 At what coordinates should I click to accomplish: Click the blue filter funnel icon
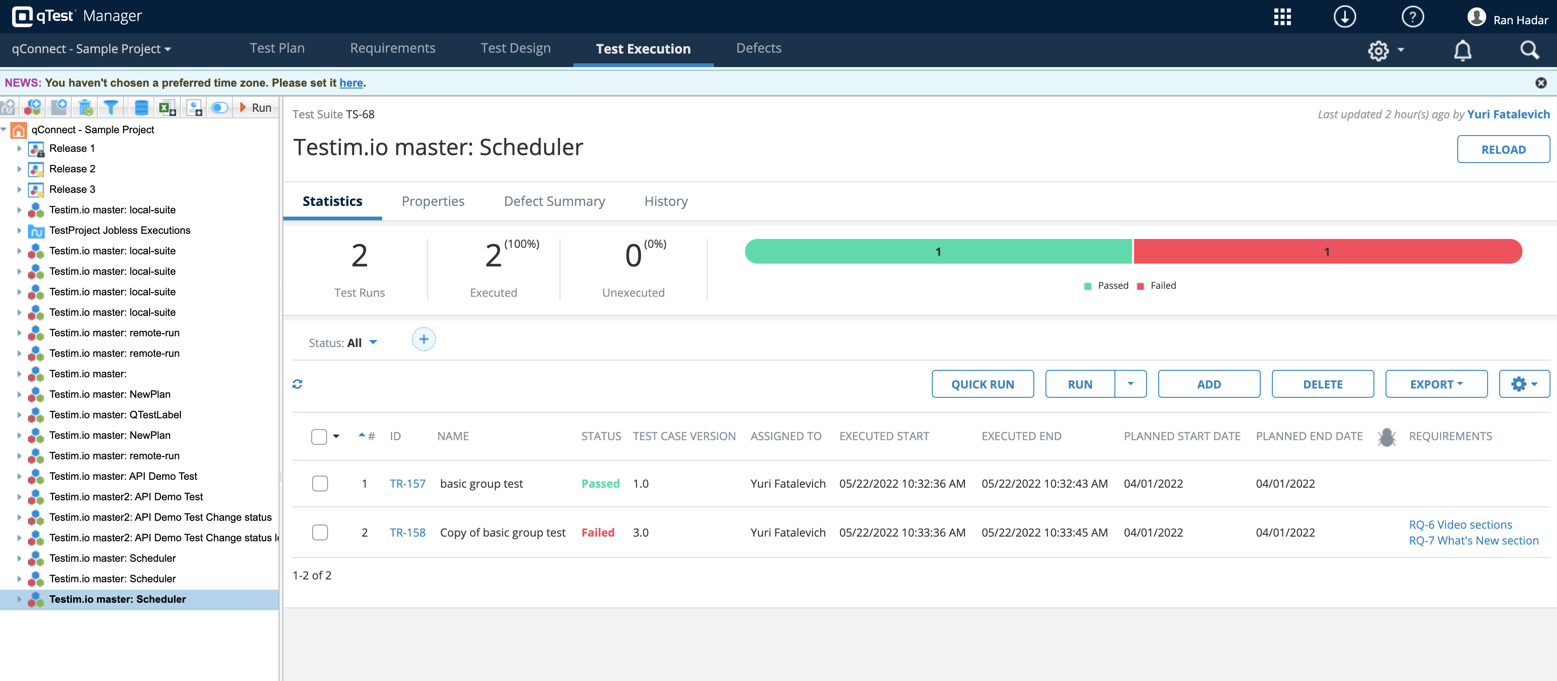pos(111,108)
